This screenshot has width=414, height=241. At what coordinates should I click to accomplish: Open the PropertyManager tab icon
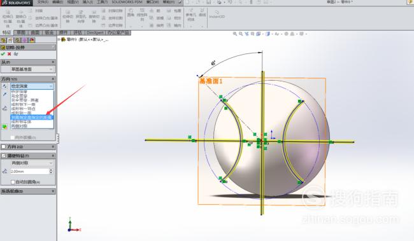click(x=10, y=40)
